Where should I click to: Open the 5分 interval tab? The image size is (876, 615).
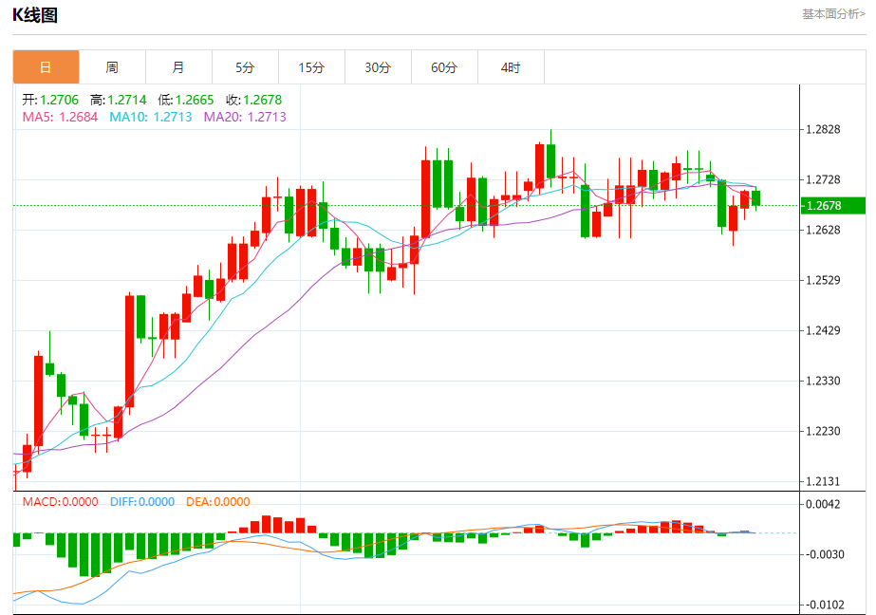point(245,67)
